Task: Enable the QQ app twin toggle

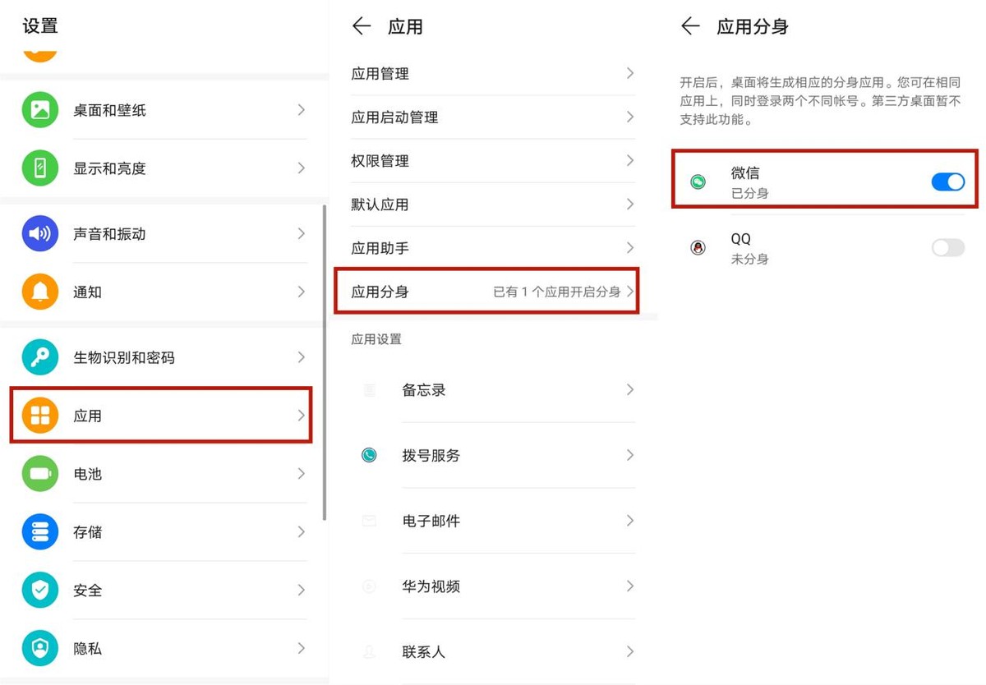Action: pos(947,247)
